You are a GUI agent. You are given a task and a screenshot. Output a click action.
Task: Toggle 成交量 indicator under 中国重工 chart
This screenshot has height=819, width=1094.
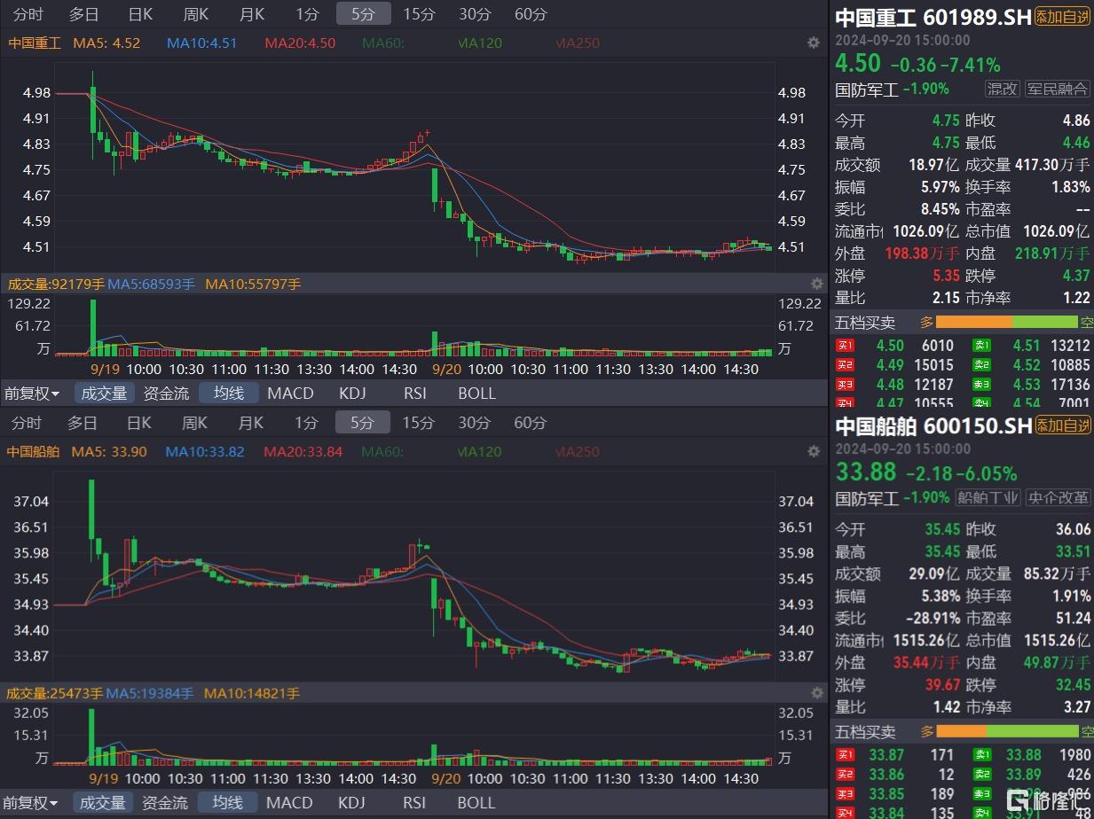pyautogui.click(x=104, y=394)
